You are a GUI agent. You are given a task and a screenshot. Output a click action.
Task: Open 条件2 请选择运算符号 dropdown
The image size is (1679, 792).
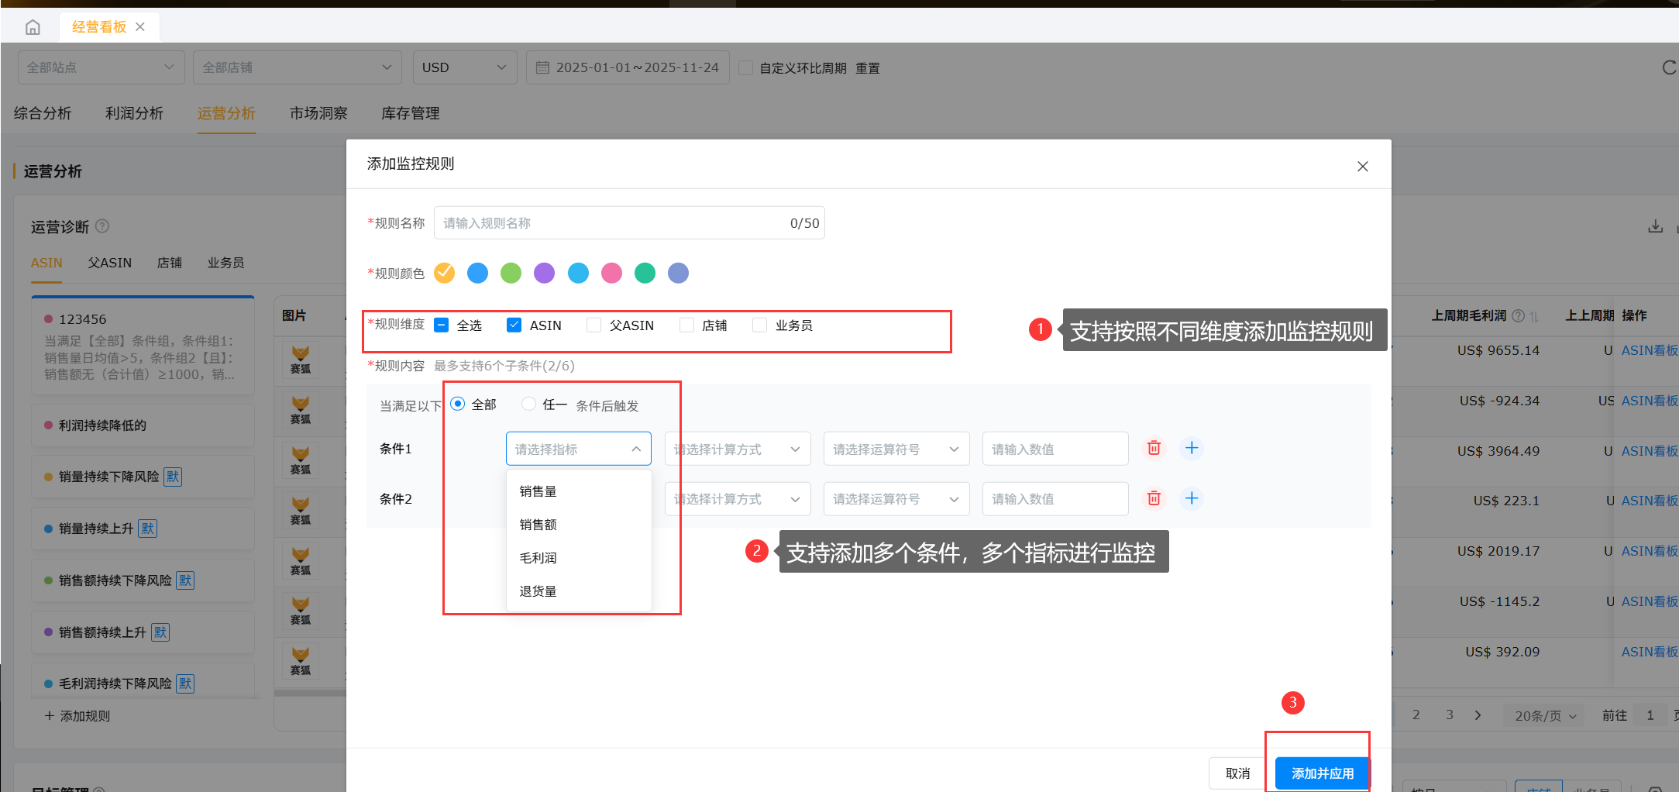(896, 499)
